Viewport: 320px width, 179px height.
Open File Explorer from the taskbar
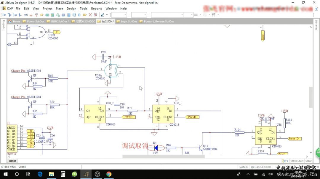point(52,174)
